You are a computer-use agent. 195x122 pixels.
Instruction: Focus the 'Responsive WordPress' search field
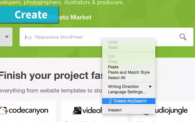(x=106, y=37)
